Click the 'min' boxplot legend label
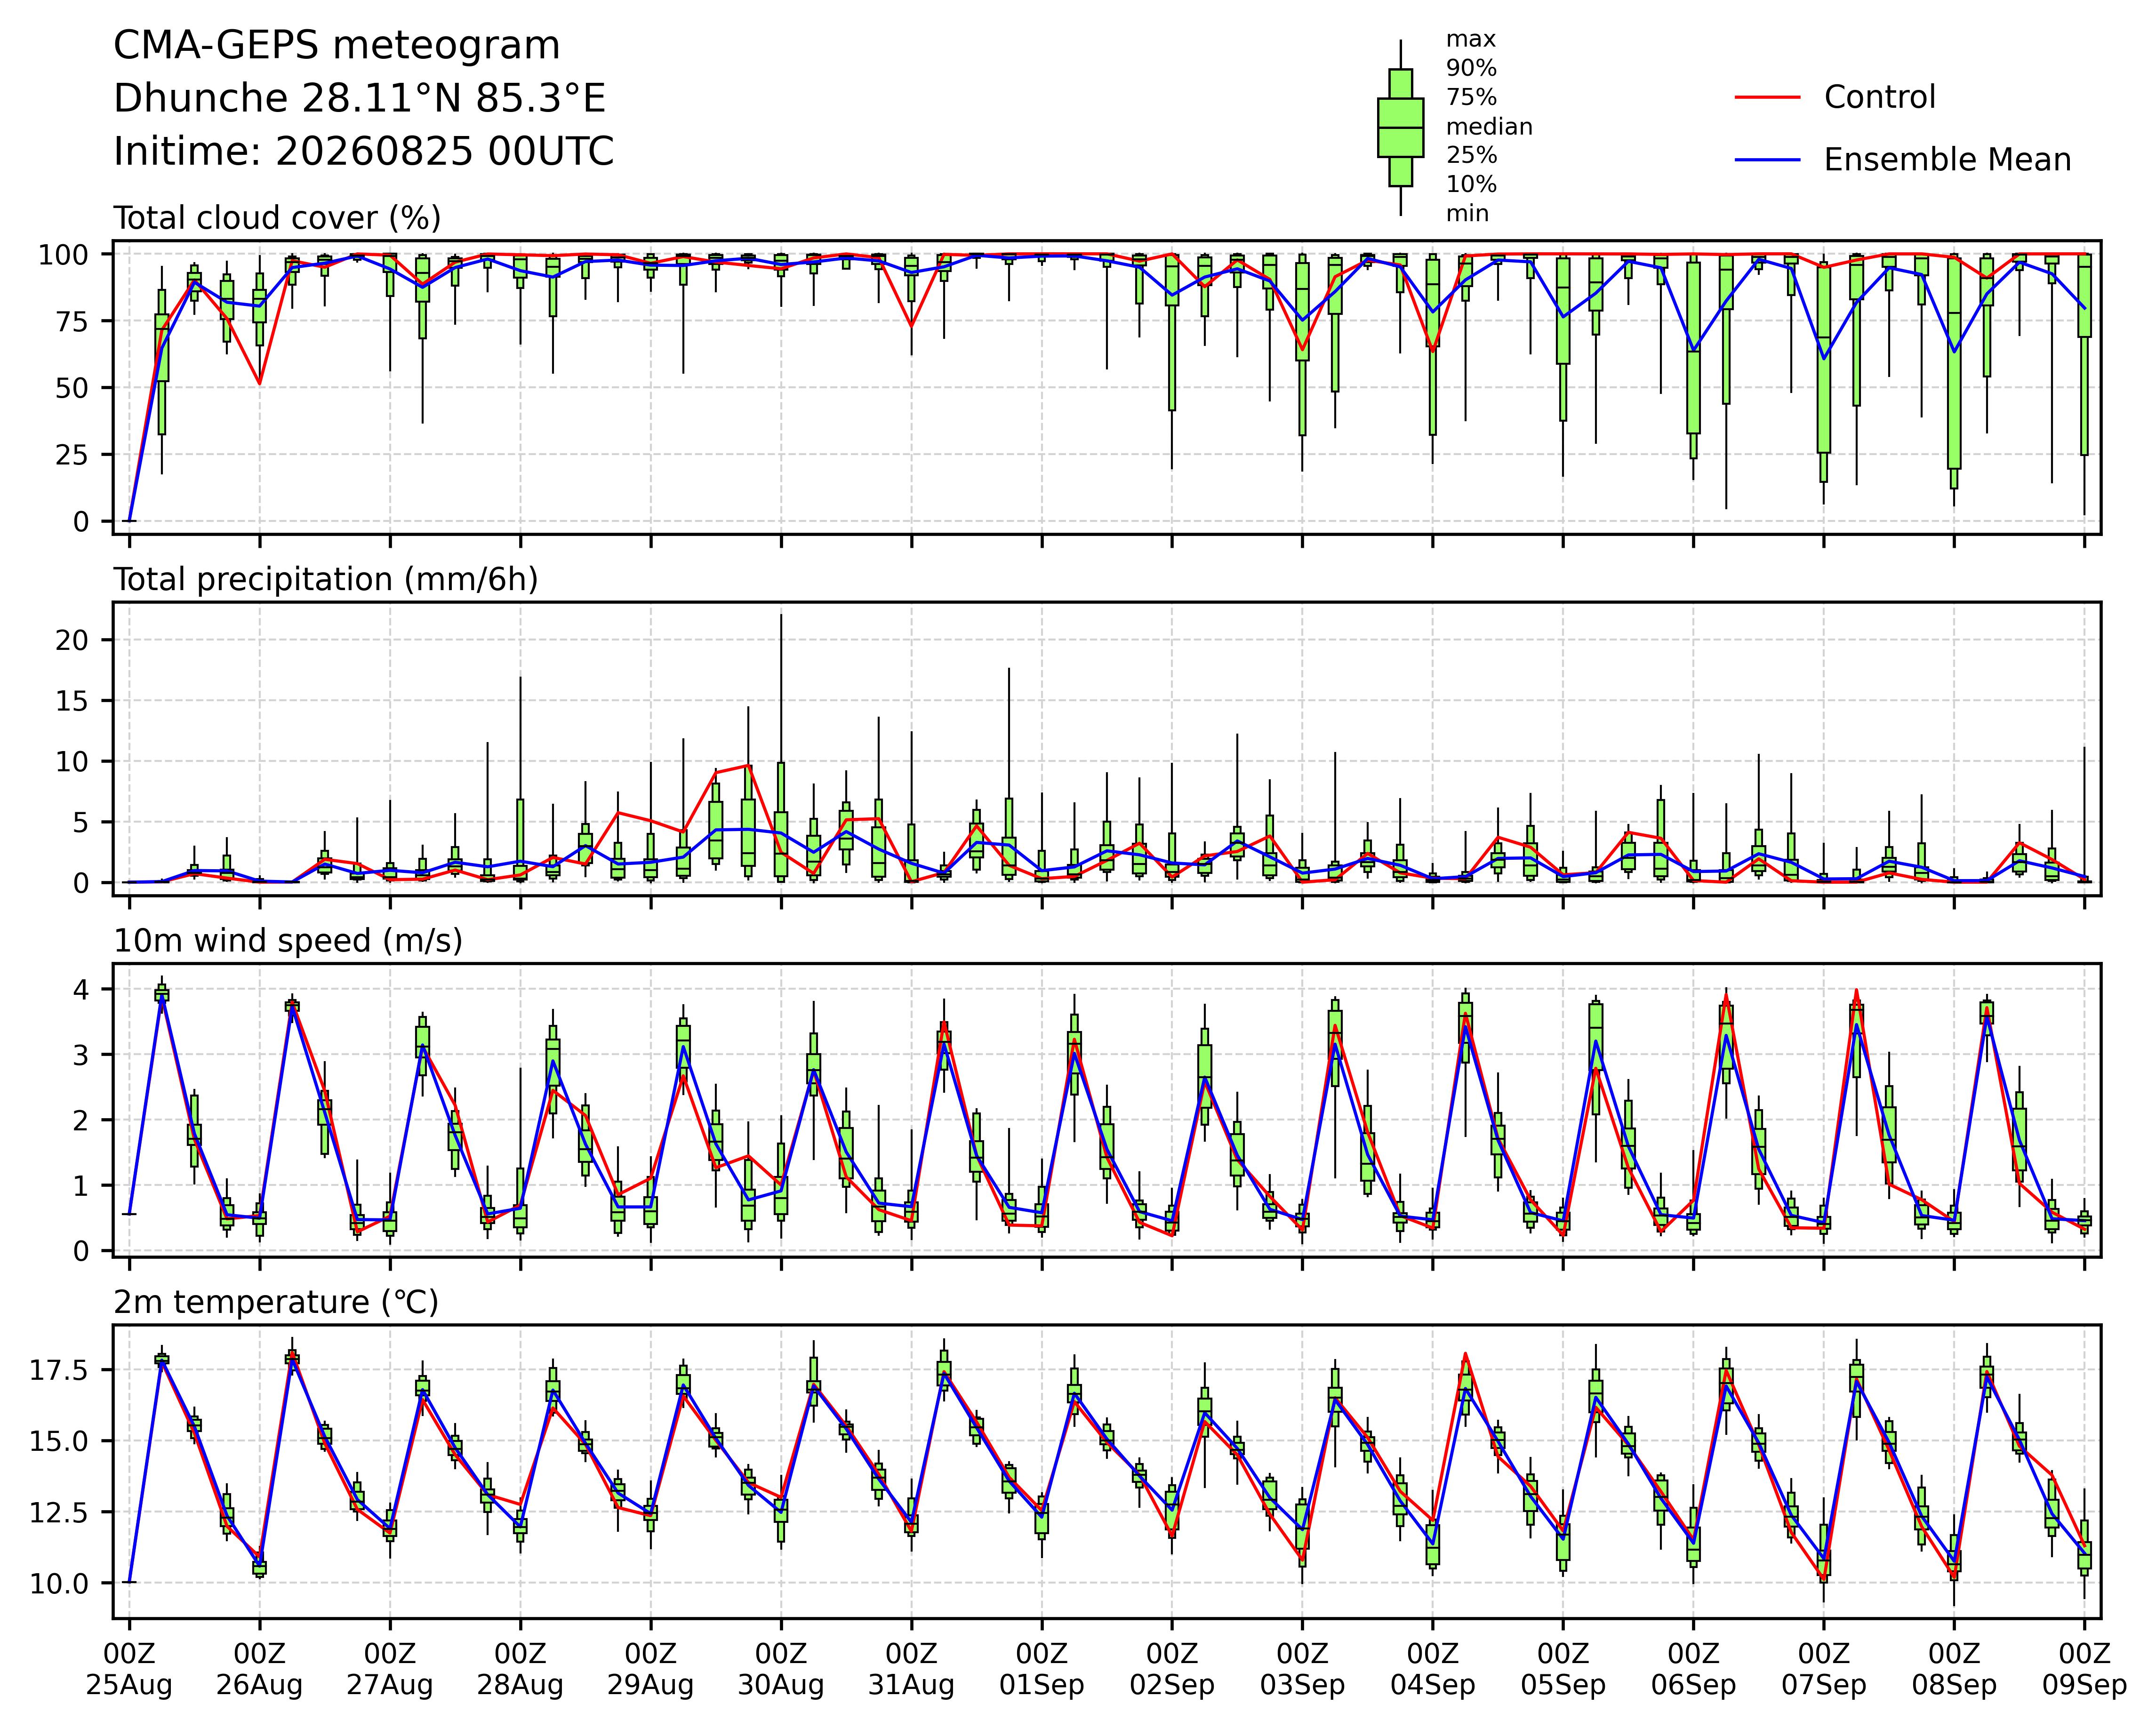 pyautogui.click(x=1467, y=214)
